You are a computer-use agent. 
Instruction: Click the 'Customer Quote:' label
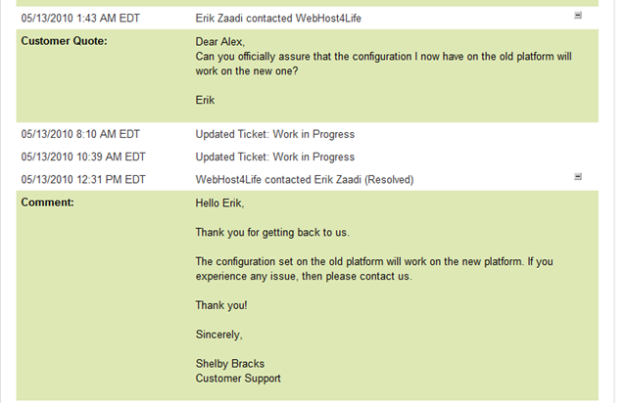[x=64, y=41]
